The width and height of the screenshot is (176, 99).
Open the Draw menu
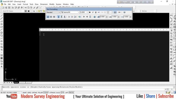[37, 4]
